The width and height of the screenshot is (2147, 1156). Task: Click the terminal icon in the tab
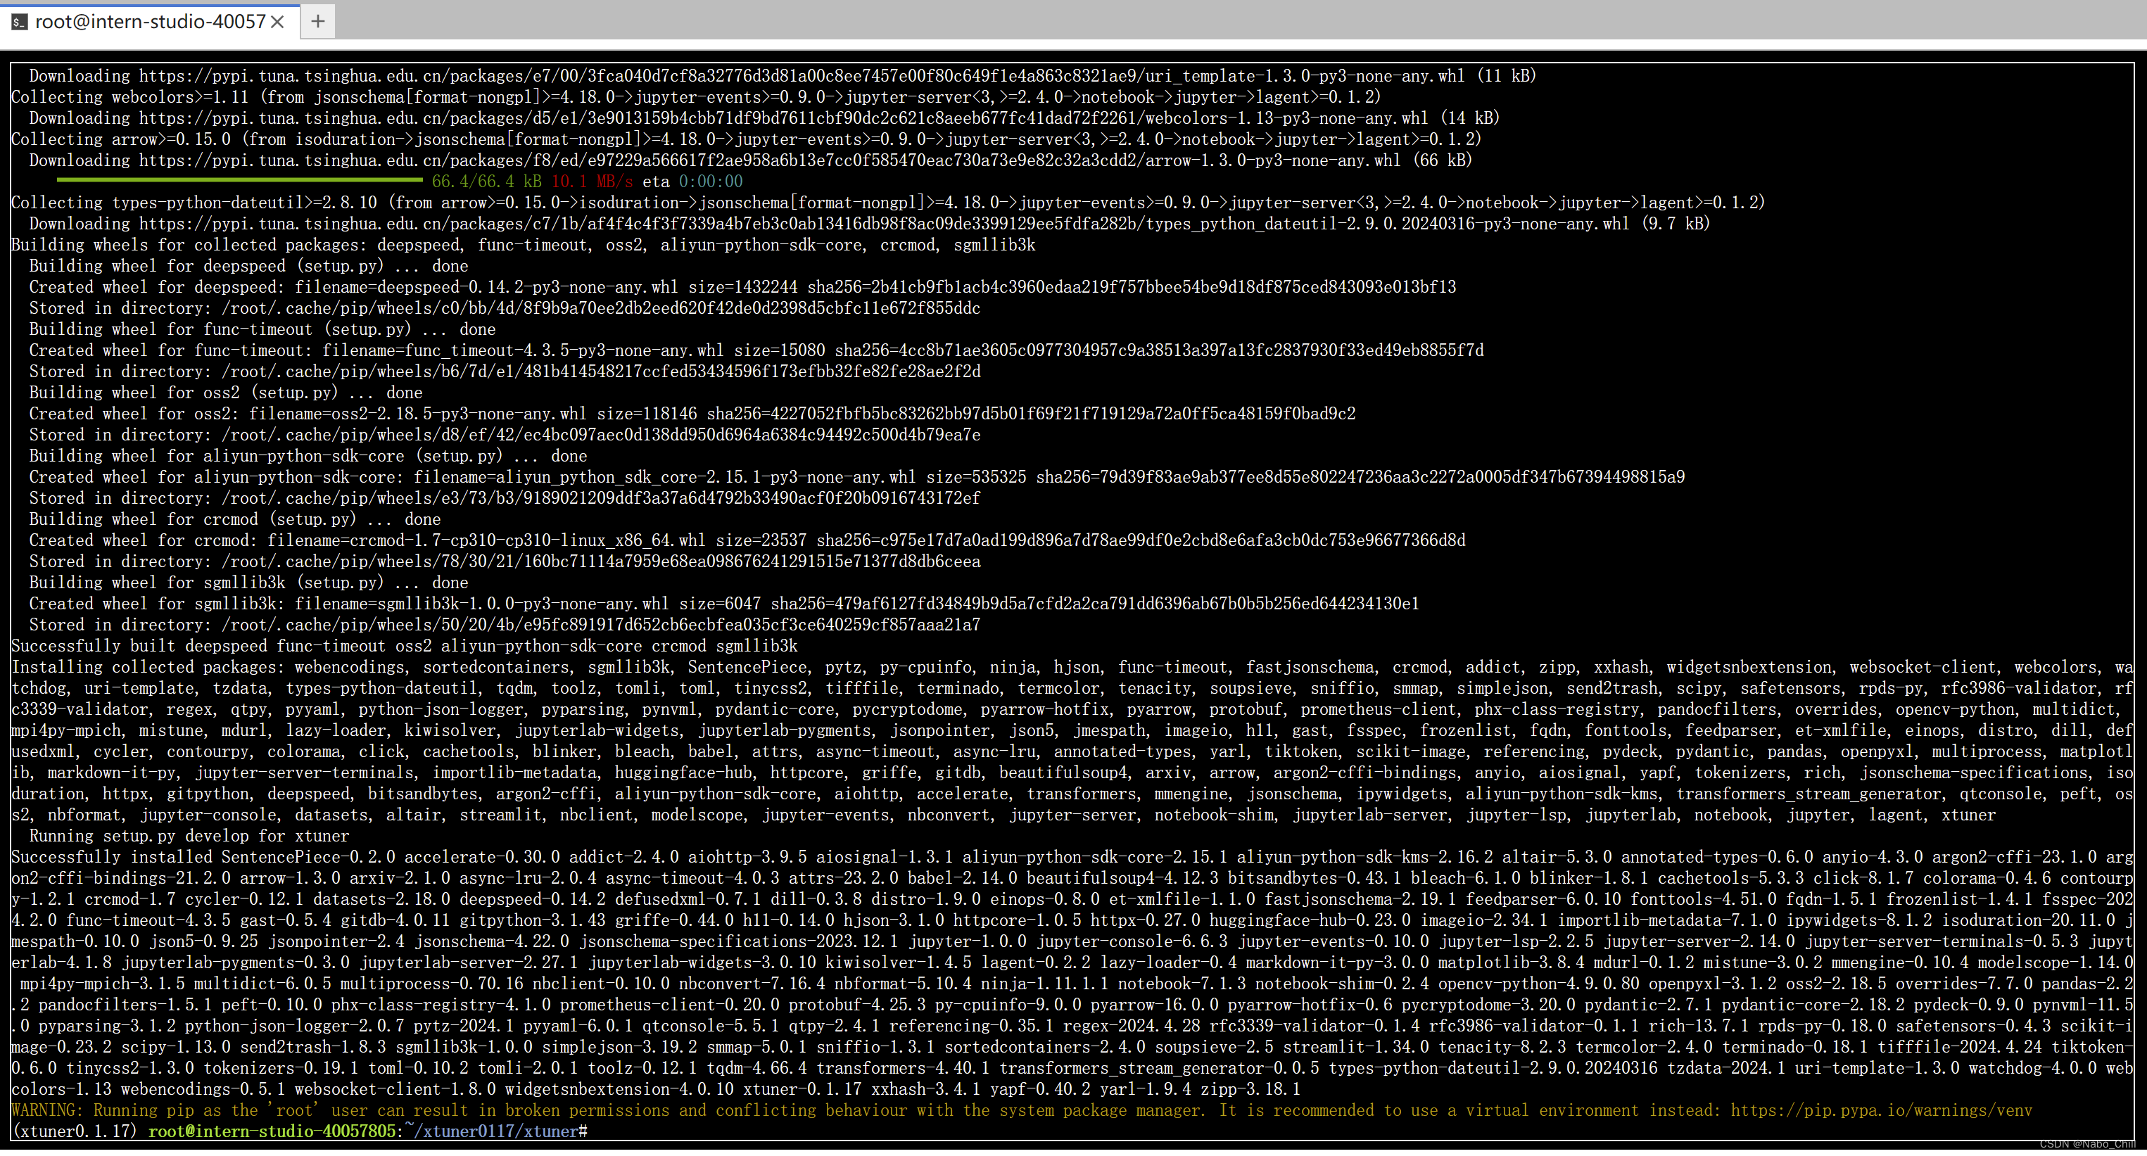(19, 22)
